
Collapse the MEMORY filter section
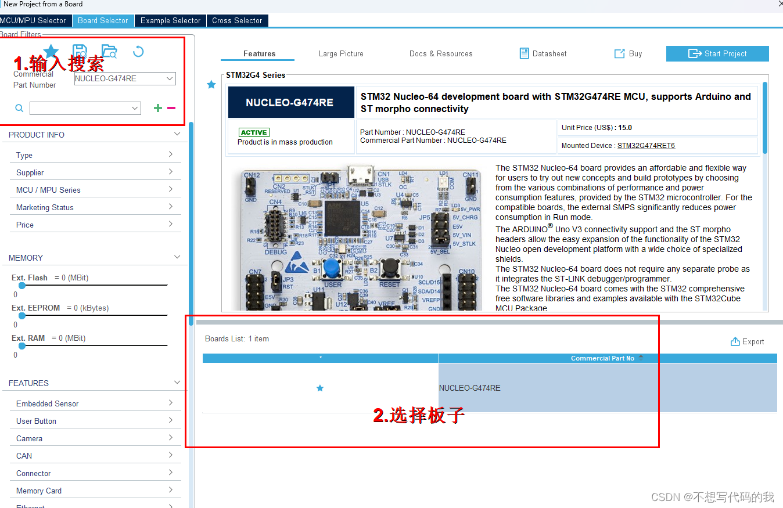click(x=177, y=255)
